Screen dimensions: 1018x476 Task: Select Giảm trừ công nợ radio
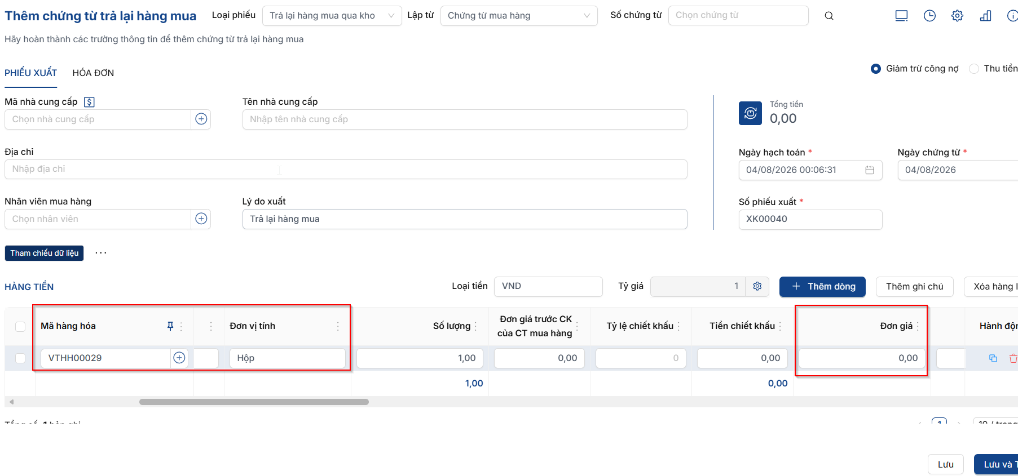[876, 69]
